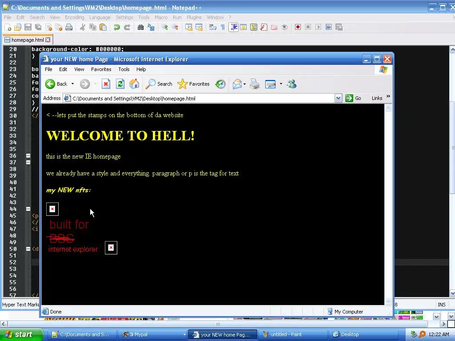Image resolution: width=455 pixels, height=341 pixels.
Task: Click the Copy icon in Notepad++ toolbar
Action: click(93, 27)
